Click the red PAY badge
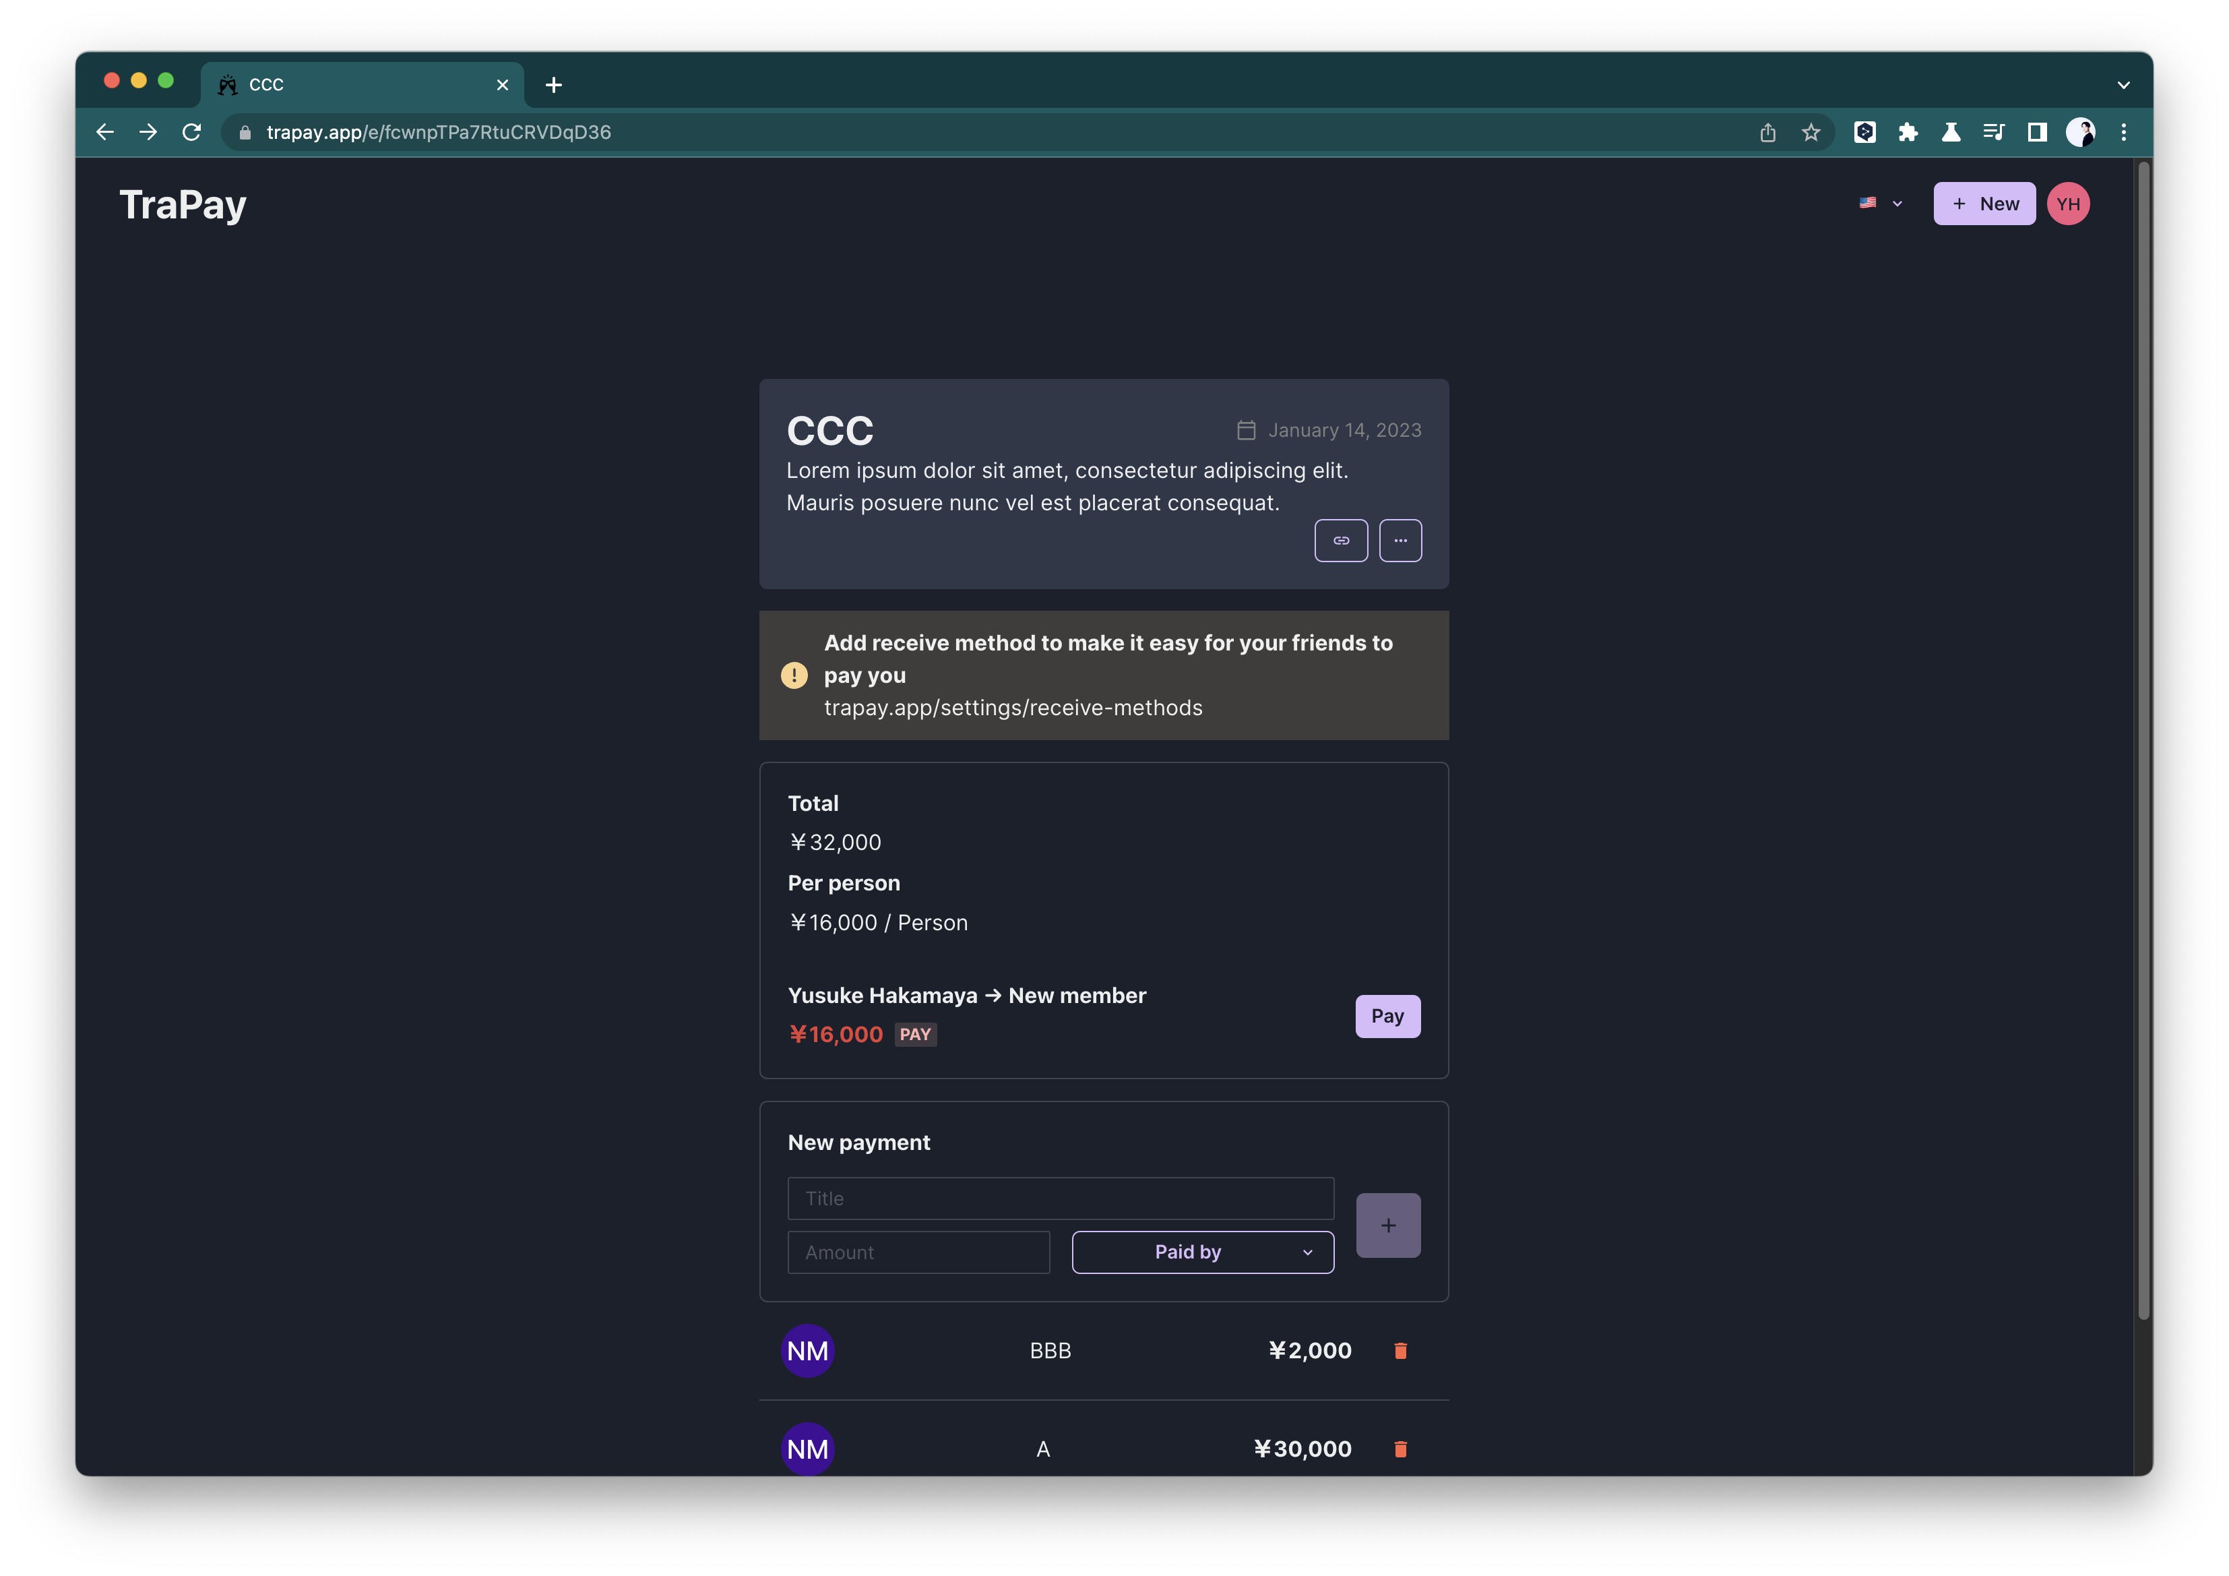This screenshot has width=2229, height=1576. [914, 1034]
